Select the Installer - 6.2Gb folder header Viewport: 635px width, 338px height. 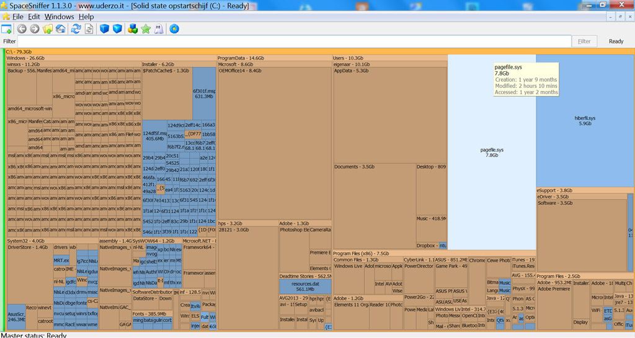[x=179, y=64]
